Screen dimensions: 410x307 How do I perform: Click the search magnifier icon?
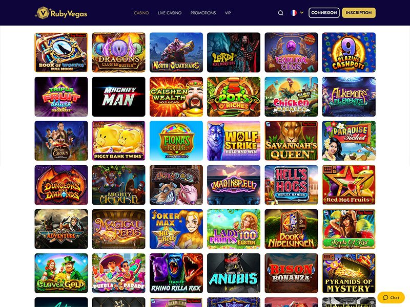click(x=280, y=13)
